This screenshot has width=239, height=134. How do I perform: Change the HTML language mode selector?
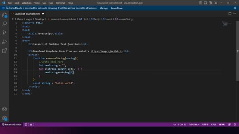pos(222,125)
